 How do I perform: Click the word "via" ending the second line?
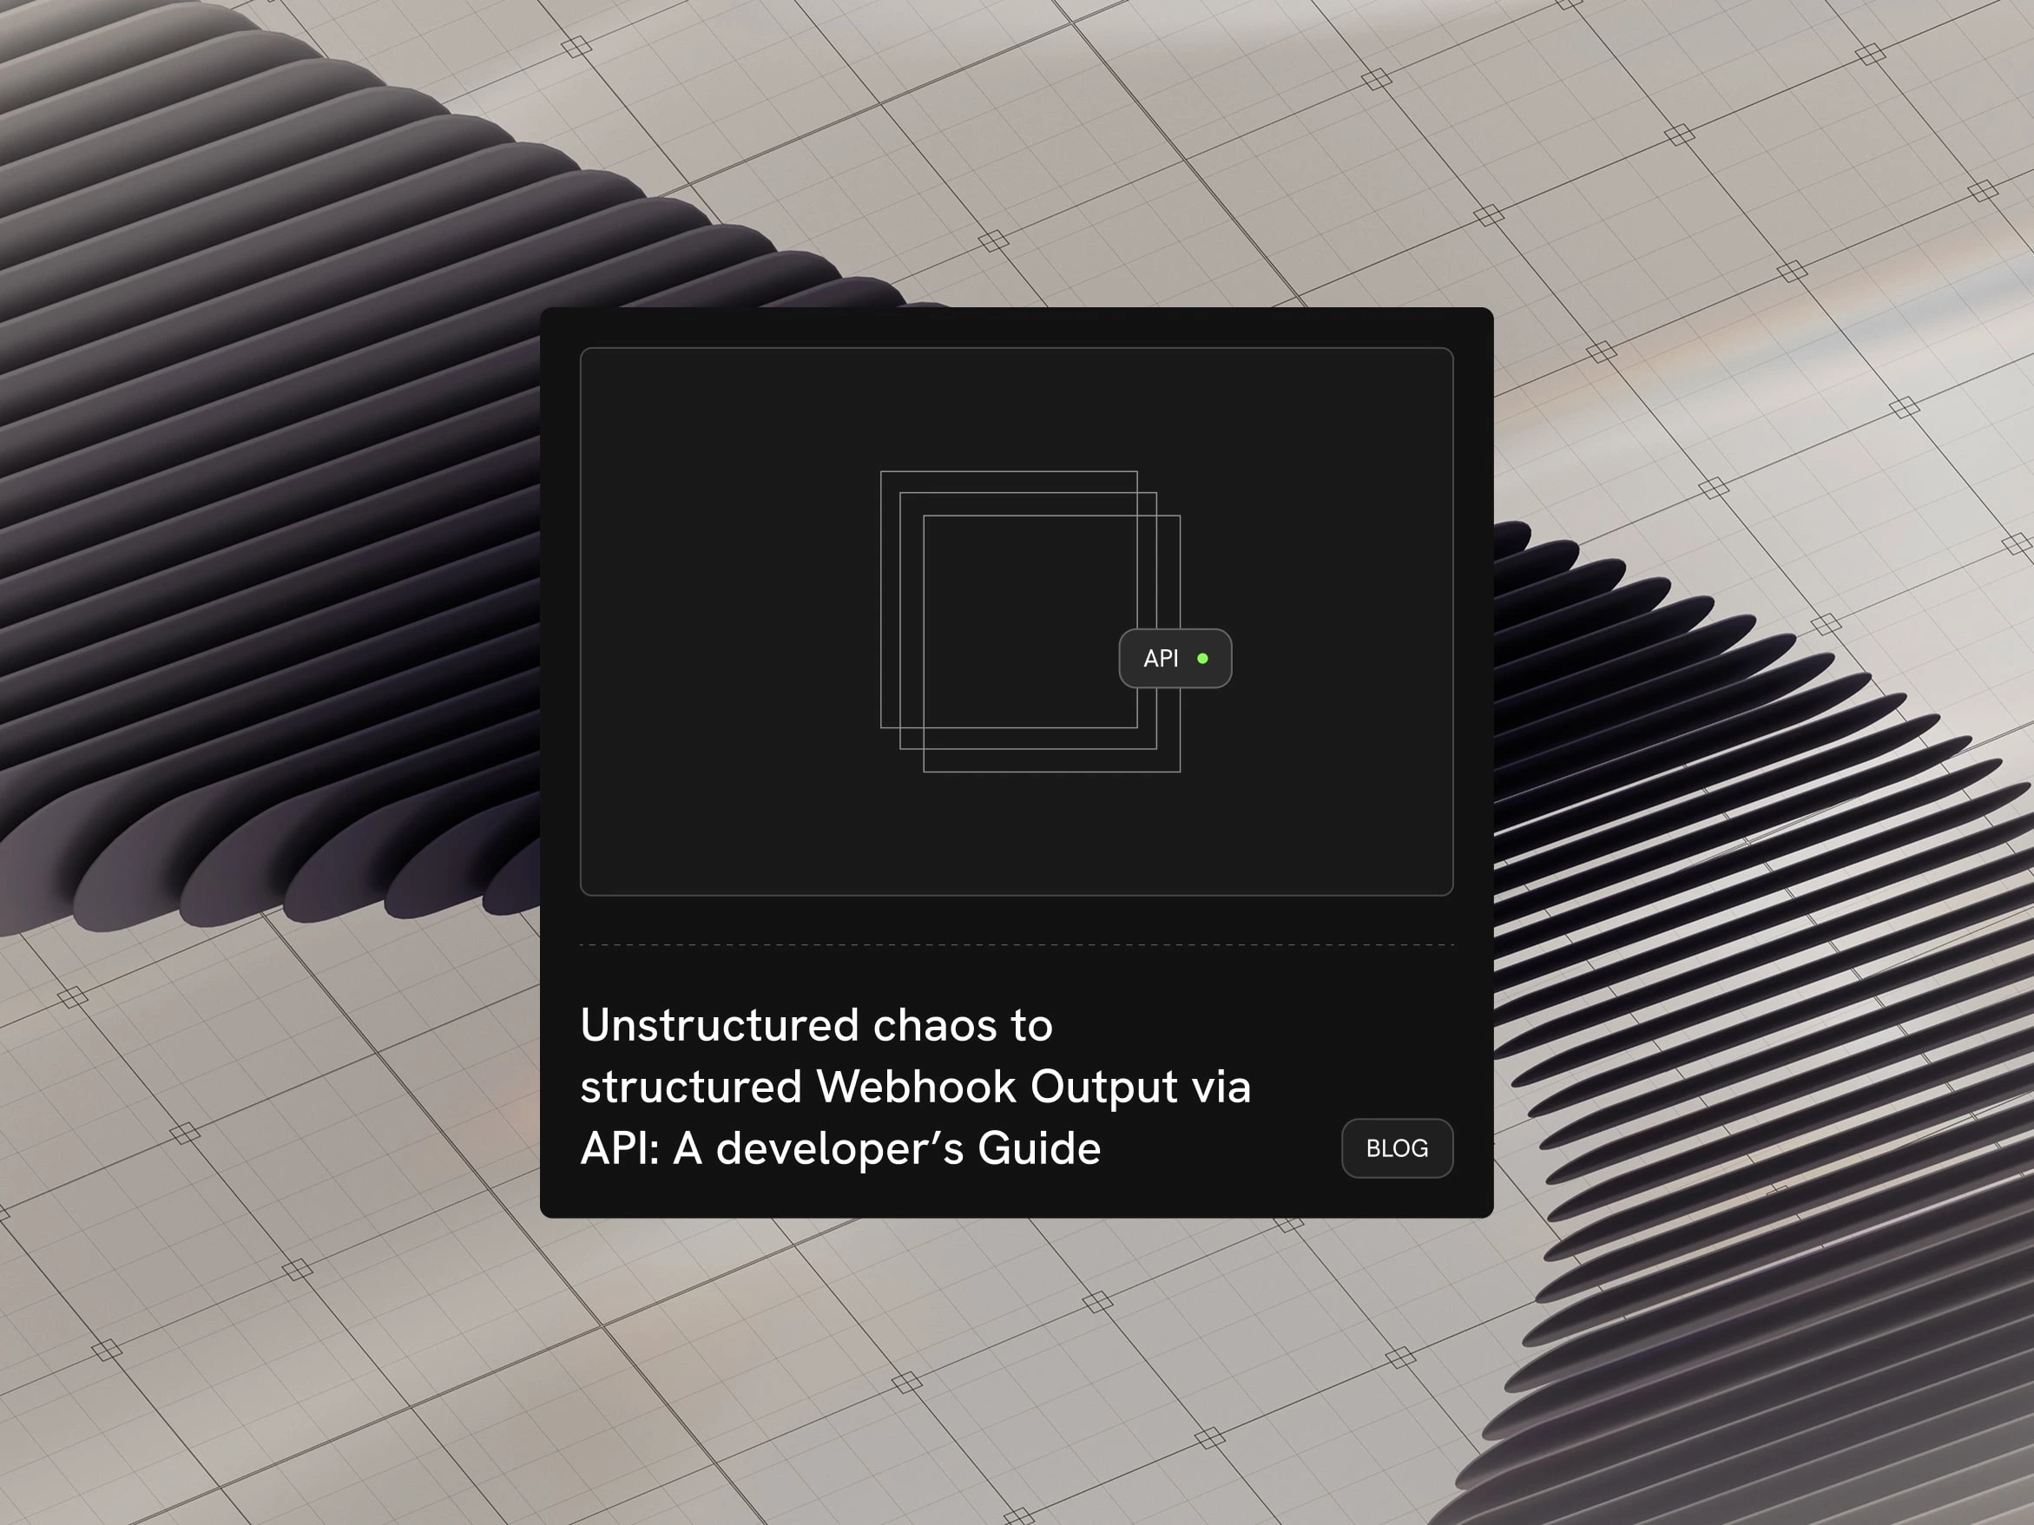coord(1221,1087)
